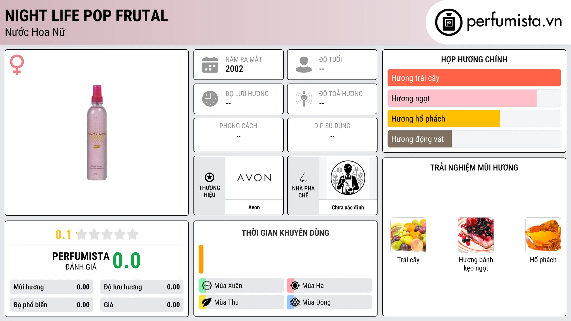Click the snowflake icon for Mùa Đông
The height and width of the screenshot is (321, 571).
(295, 302)
